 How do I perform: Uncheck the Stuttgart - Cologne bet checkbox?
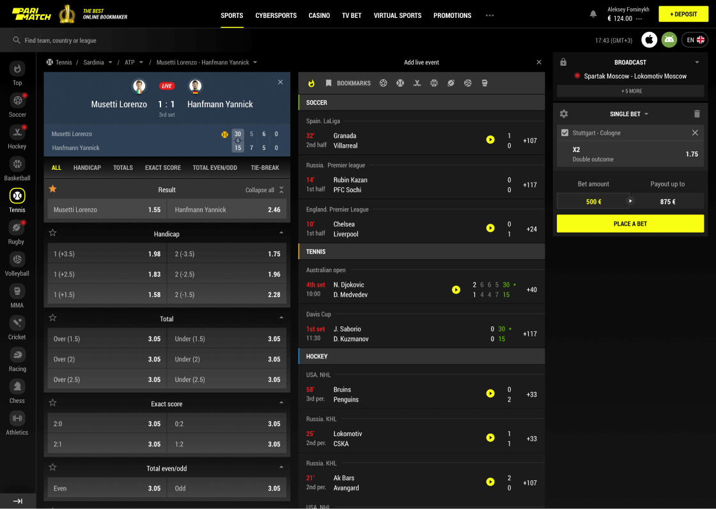565,133
